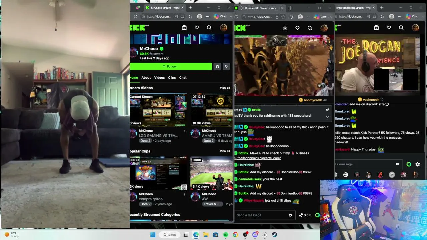Open Kick search in the BradRichardson window
The image size is (427, 240).
[x=401, y=28]
